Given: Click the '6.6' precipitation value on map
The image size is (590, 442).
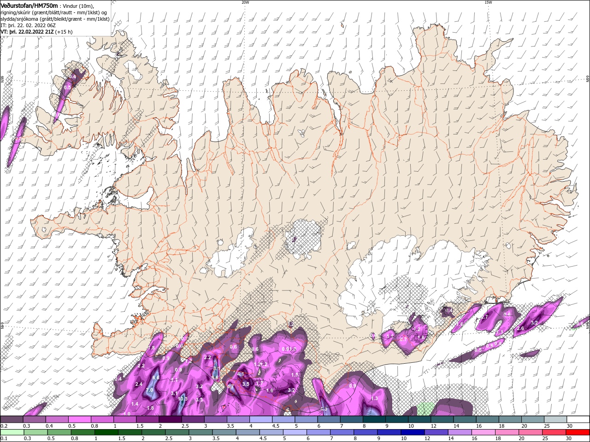Looking at the screenshot, I should point(156,378).
